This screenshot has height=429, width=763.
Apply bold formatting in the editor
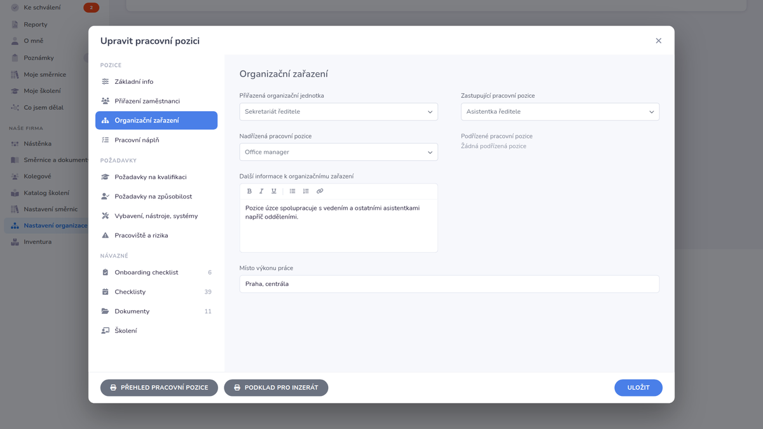pyautogui.click(x=249, y=191)
